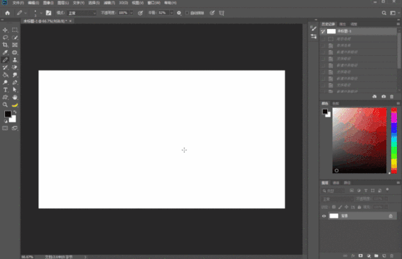Viewport: 402px width, 259px height.
Task: Select the Move tool
Action: (x=5, y=30)
